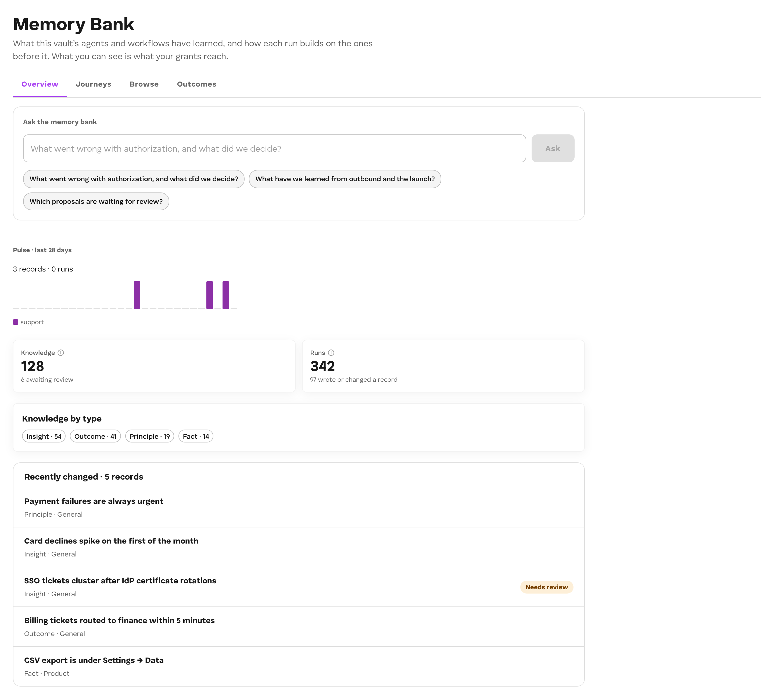Click the last purple bar in Pulse chart
Screen dimensions: 774x700
coord(226,295)
